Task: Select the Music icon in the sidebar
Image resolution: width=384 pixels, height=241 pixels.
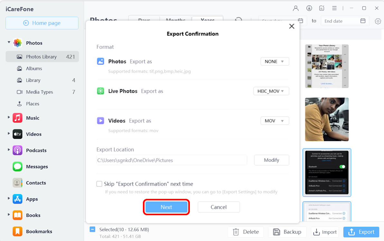Action: tap(17, 118)
